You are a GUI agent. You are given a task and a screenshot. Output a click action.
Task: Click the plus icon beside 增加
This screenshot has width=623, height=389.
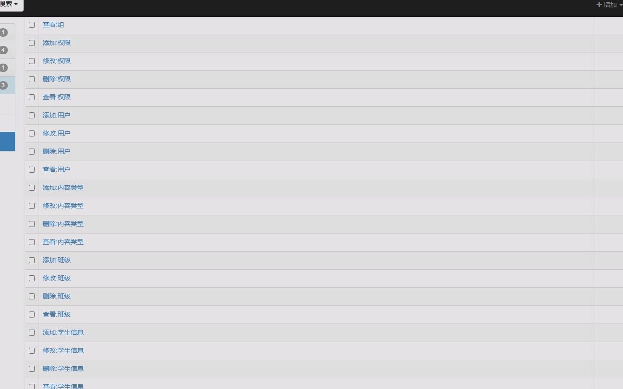click(x=599, y=5)
